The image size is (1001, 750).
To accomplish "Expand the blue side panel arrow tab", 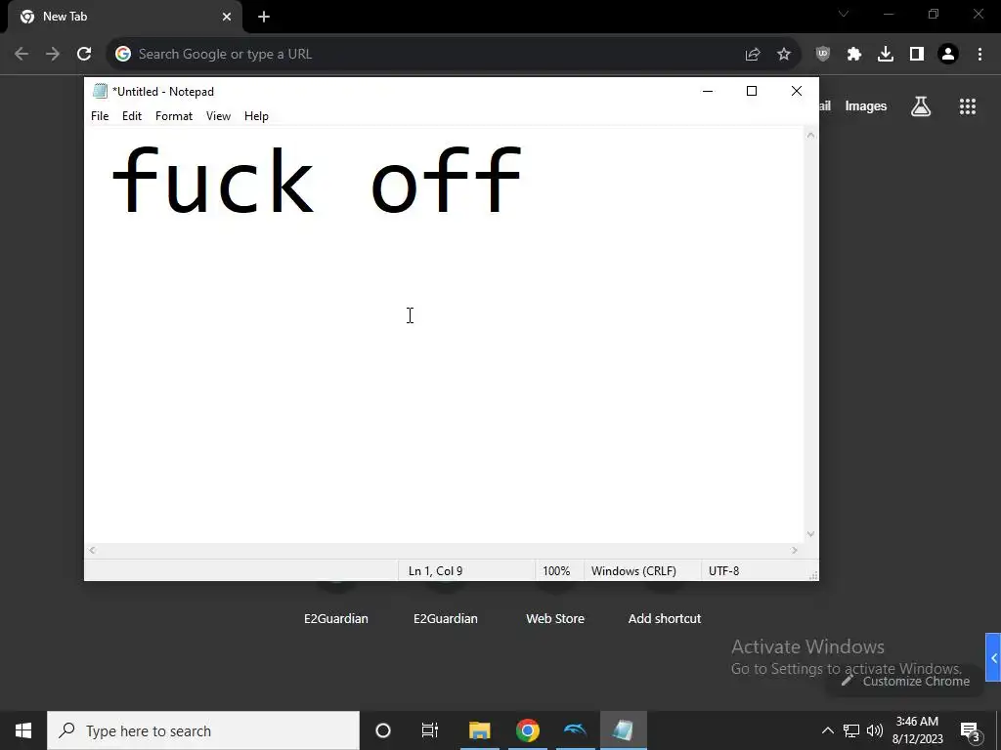I will 993,657.
